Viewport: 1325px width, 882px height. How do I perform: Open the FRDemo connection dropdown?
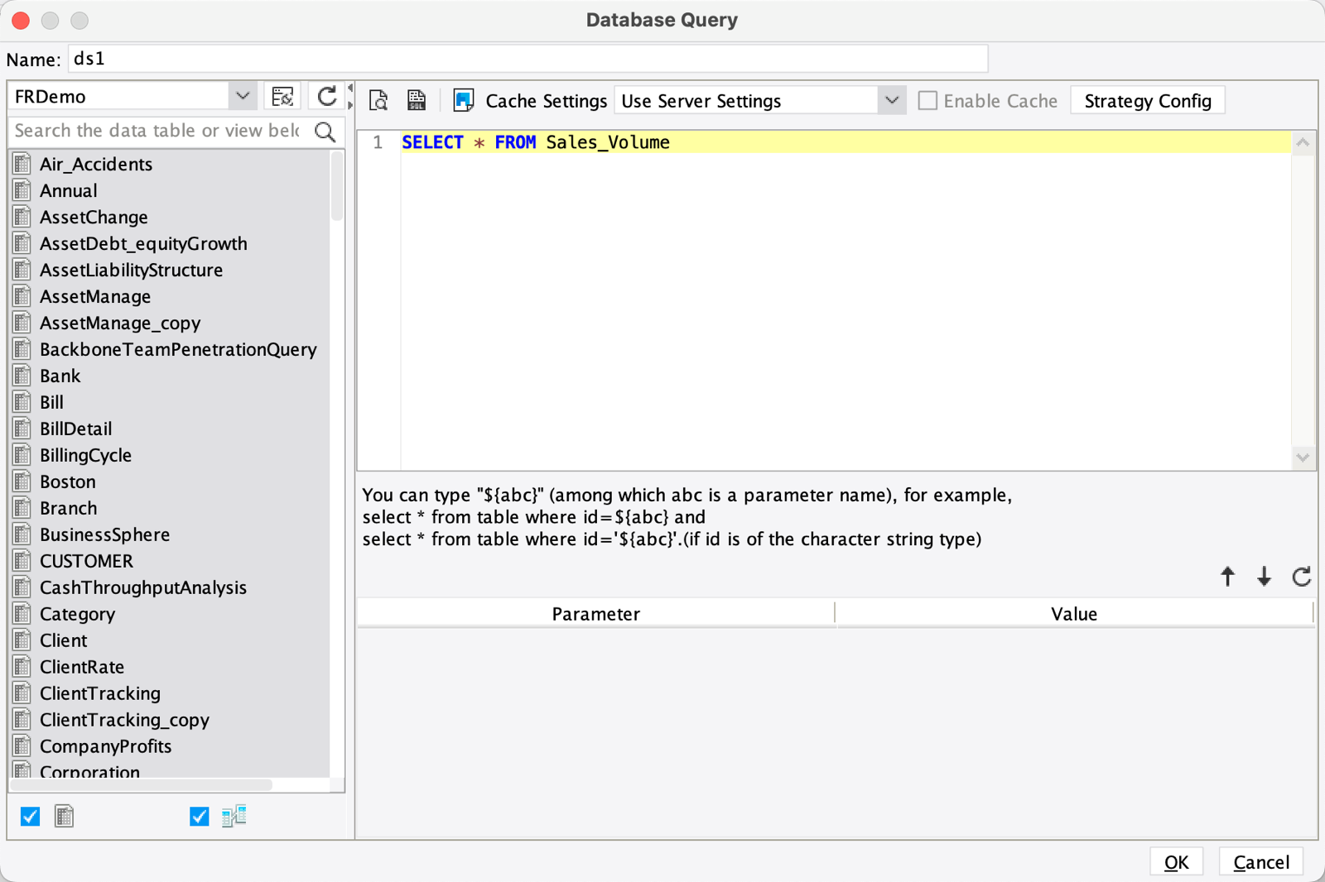[242, 95]
